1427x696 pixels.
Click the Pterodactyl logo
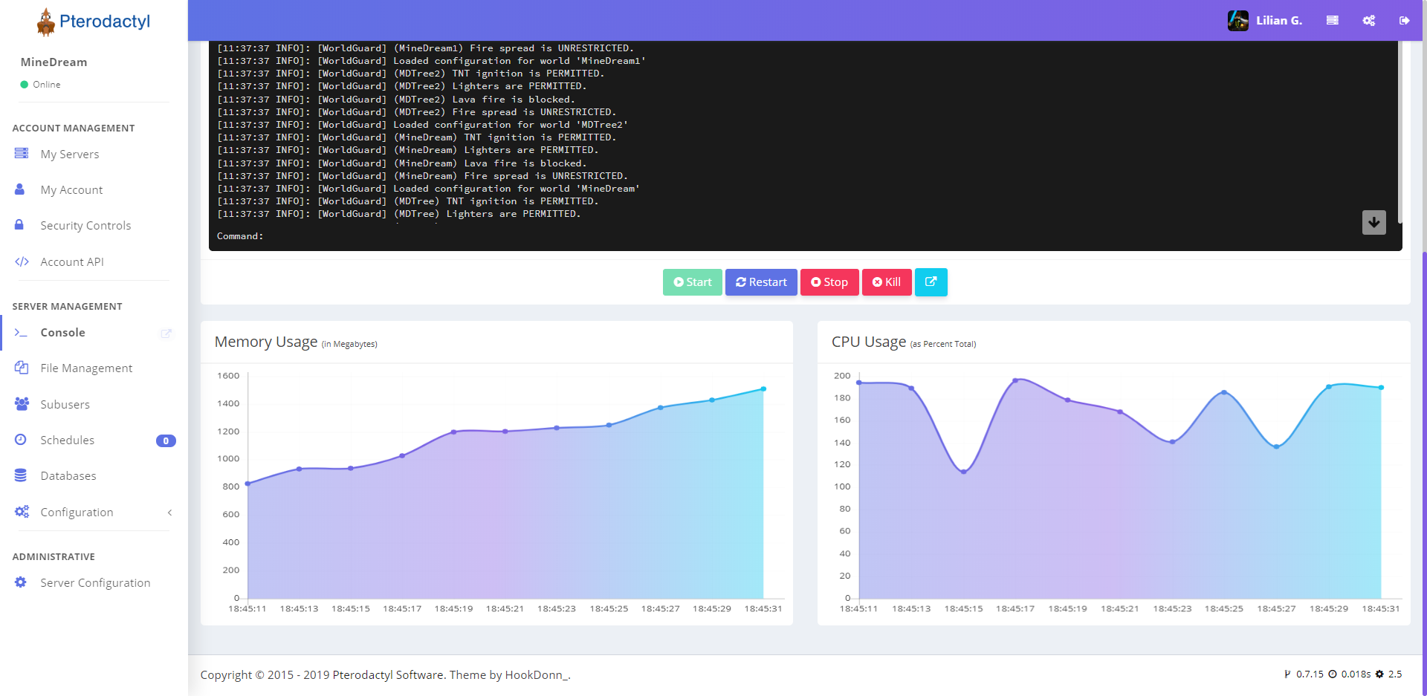pyautogui.click(x=94, y=22)
